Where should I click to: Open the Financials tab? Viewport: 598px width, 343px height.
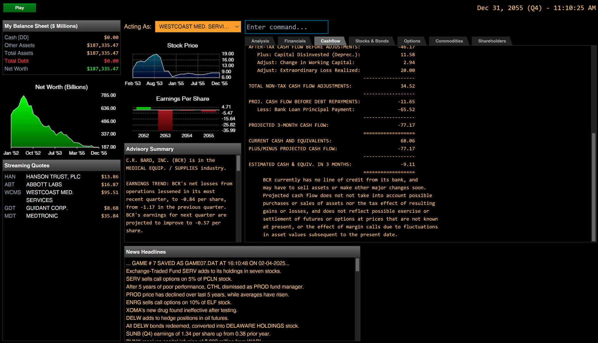[x=295, y=41]
